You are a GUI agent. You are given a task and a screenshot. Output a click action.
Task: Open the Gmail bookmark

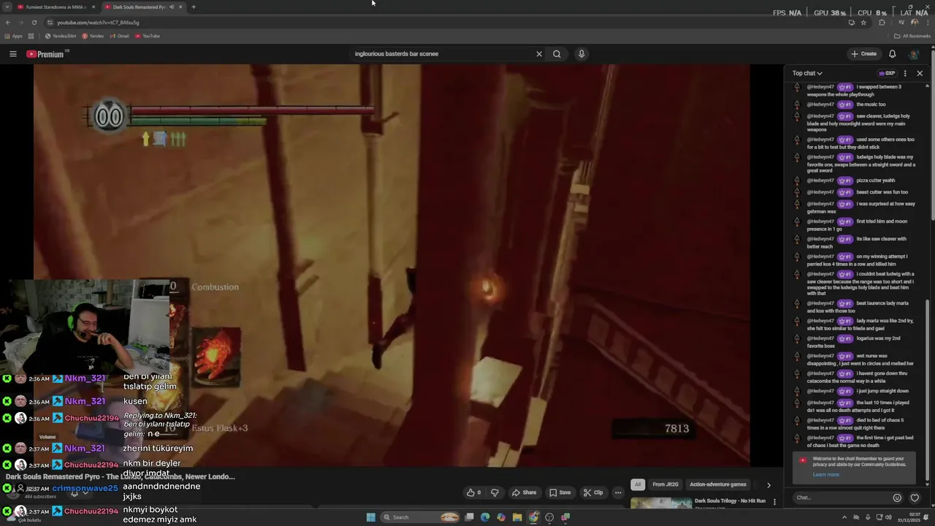[118, 36]
